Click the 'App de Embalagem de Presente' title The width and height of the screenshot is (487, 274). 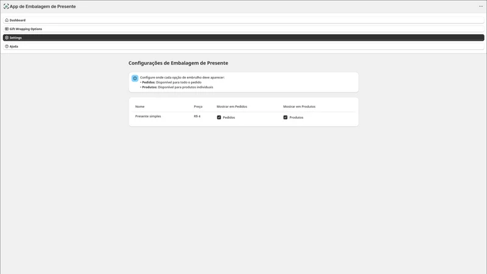pyautogui.click(x=43, y=7)
